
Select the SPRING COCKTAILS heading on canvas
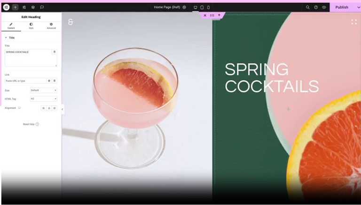click(x=272, y=78)
